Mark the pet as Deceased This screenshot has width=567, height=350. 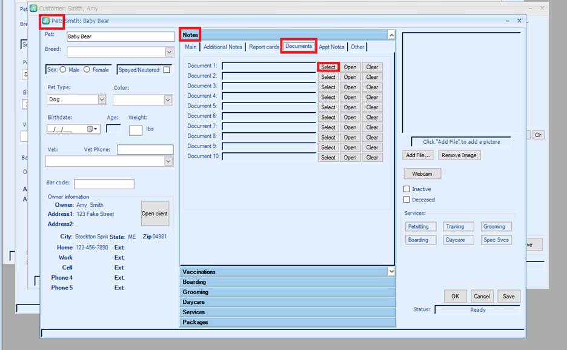click(x=407, y=200)
